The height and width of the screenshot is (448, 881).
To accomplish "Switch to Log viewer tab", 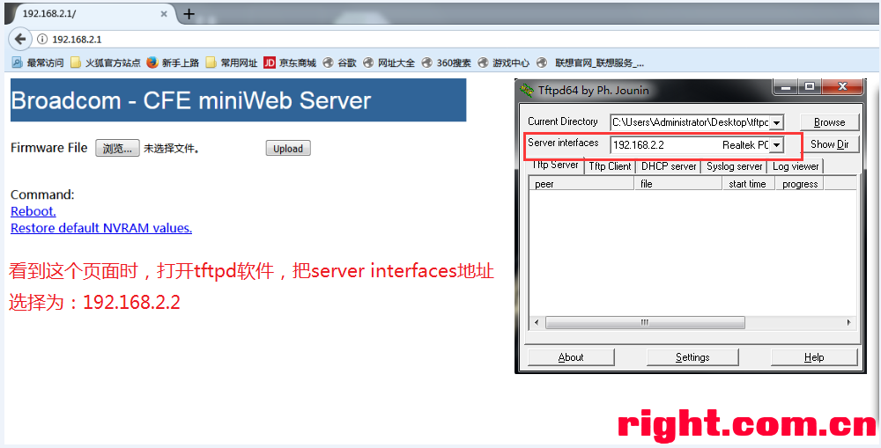I will pyautogui.click(x=796, y=166).
